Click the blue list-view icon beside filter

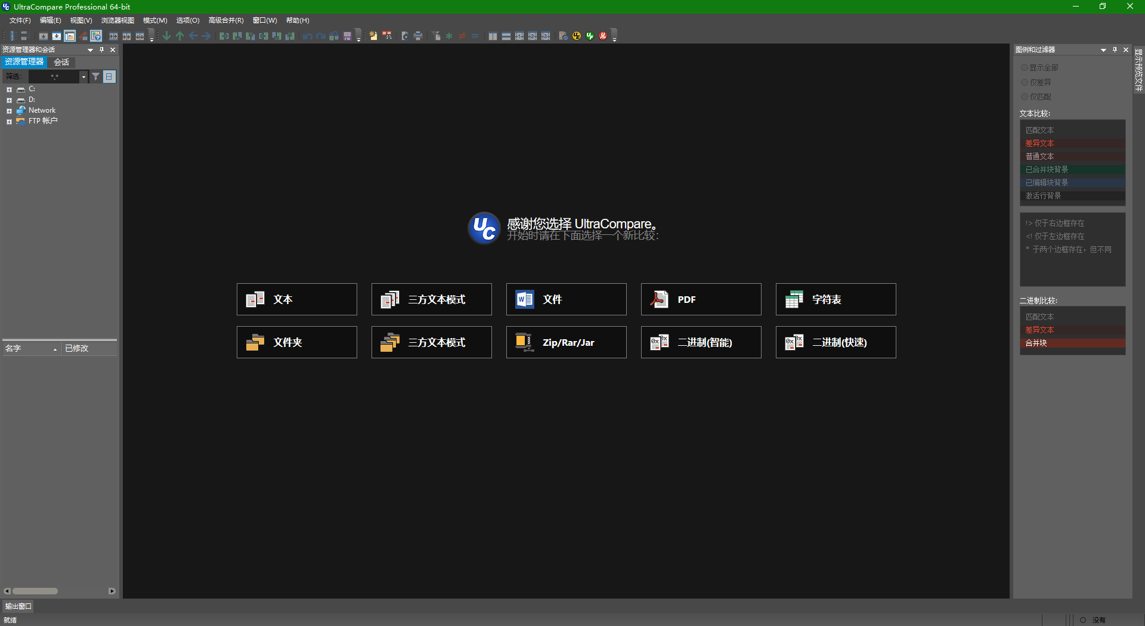tap(109, 76)
